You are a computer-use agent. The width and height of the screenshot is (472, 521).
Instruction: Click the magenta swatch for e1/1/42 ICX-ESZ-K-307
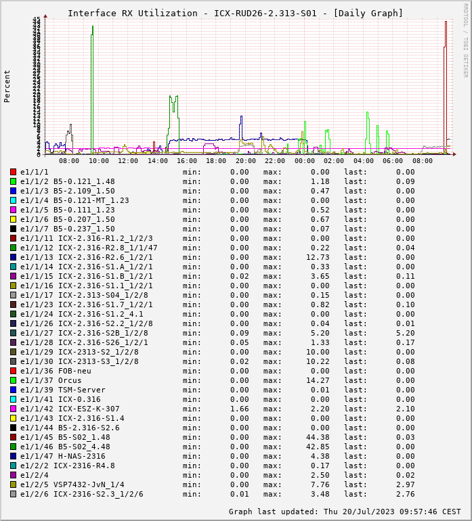click(13, 409)
